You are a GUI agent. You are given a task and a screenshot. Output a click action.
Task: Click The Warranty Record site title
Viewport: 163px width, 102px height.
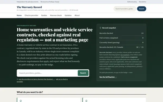29,7
